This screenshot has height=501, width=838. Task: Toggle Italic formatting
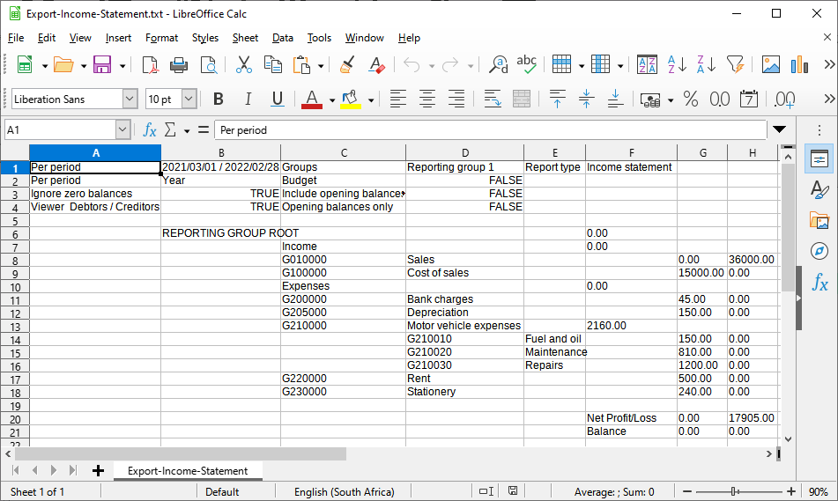pyautogui.click(x=248, y=99)
